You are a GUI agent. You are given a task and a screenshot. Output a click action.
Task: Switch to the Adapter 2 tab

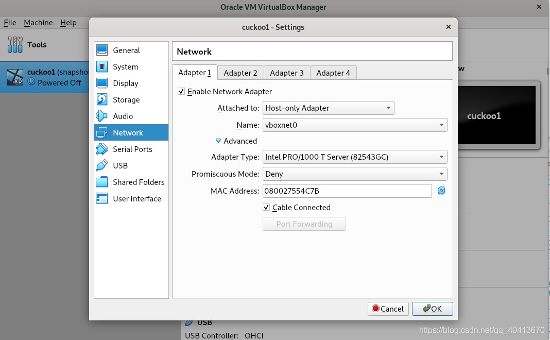(240, 73)
